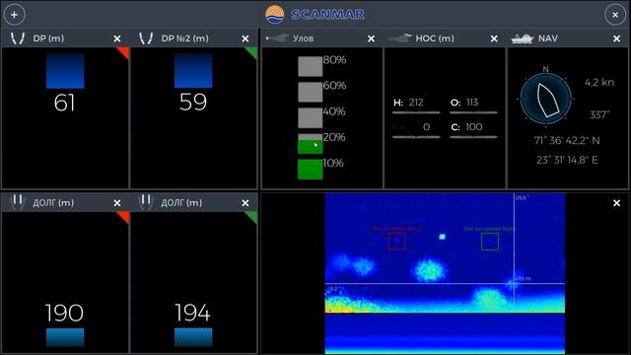Screen dimensions: 631x355
Task: Click the blue bar below value 194
Action: coord(193,337)
